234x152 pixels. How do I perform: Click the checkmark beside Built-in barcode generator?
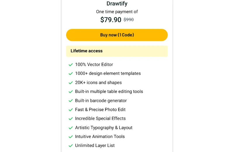(x=70, y=101)
